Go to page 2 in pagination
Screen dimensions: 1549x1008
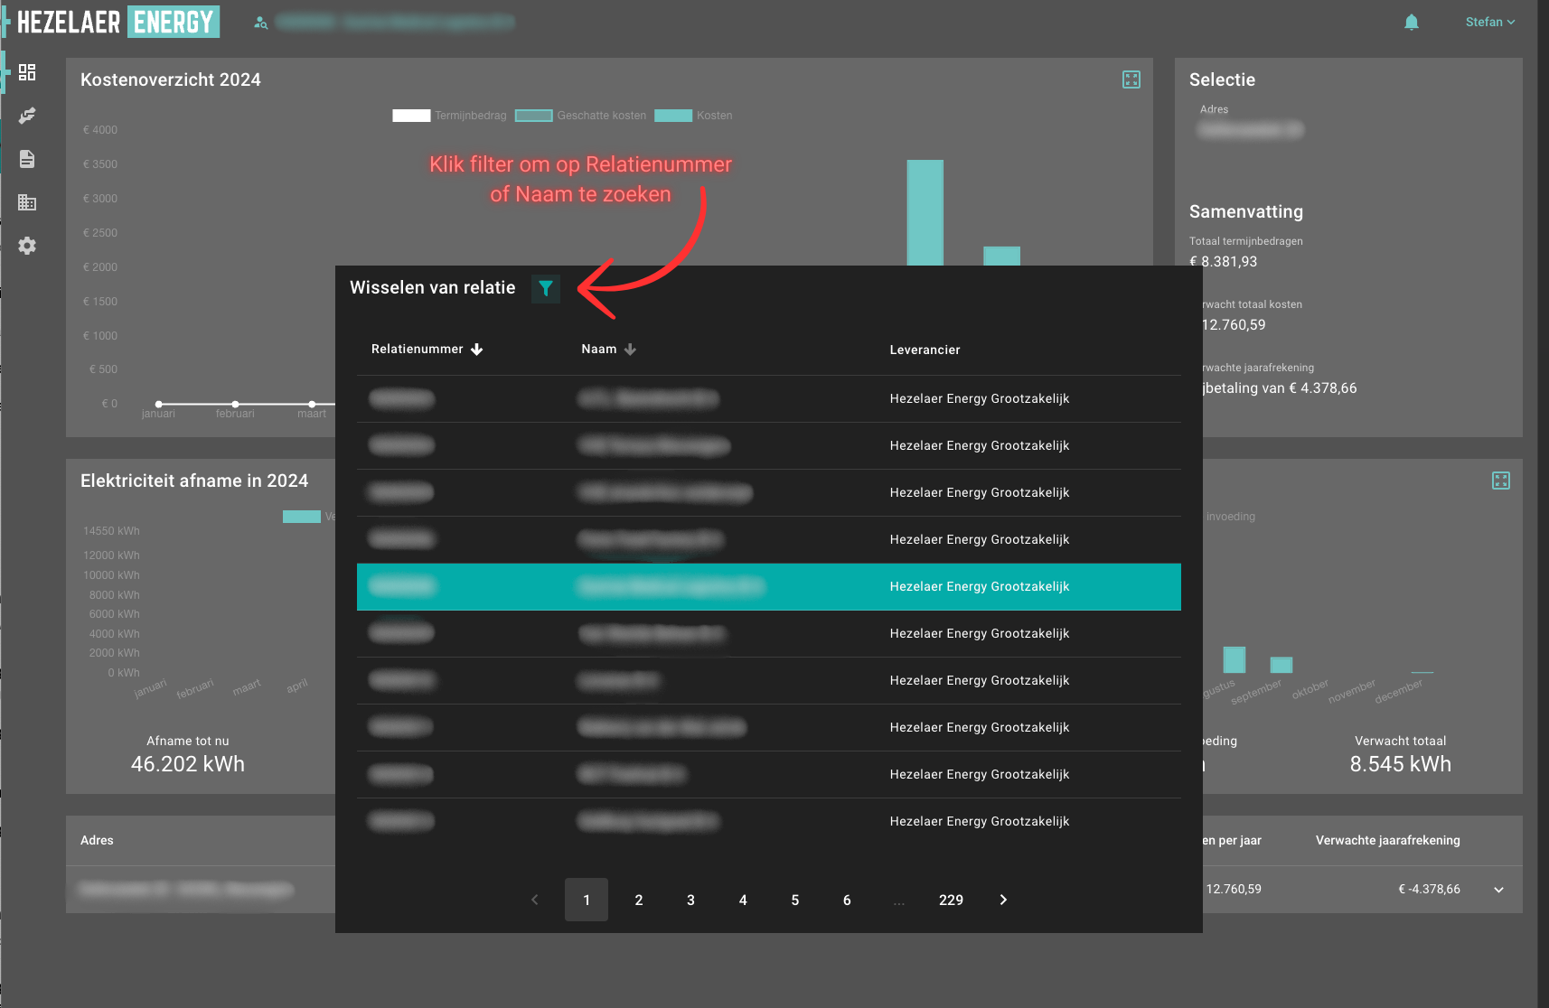pyautogui.click(x=639, y=900)
